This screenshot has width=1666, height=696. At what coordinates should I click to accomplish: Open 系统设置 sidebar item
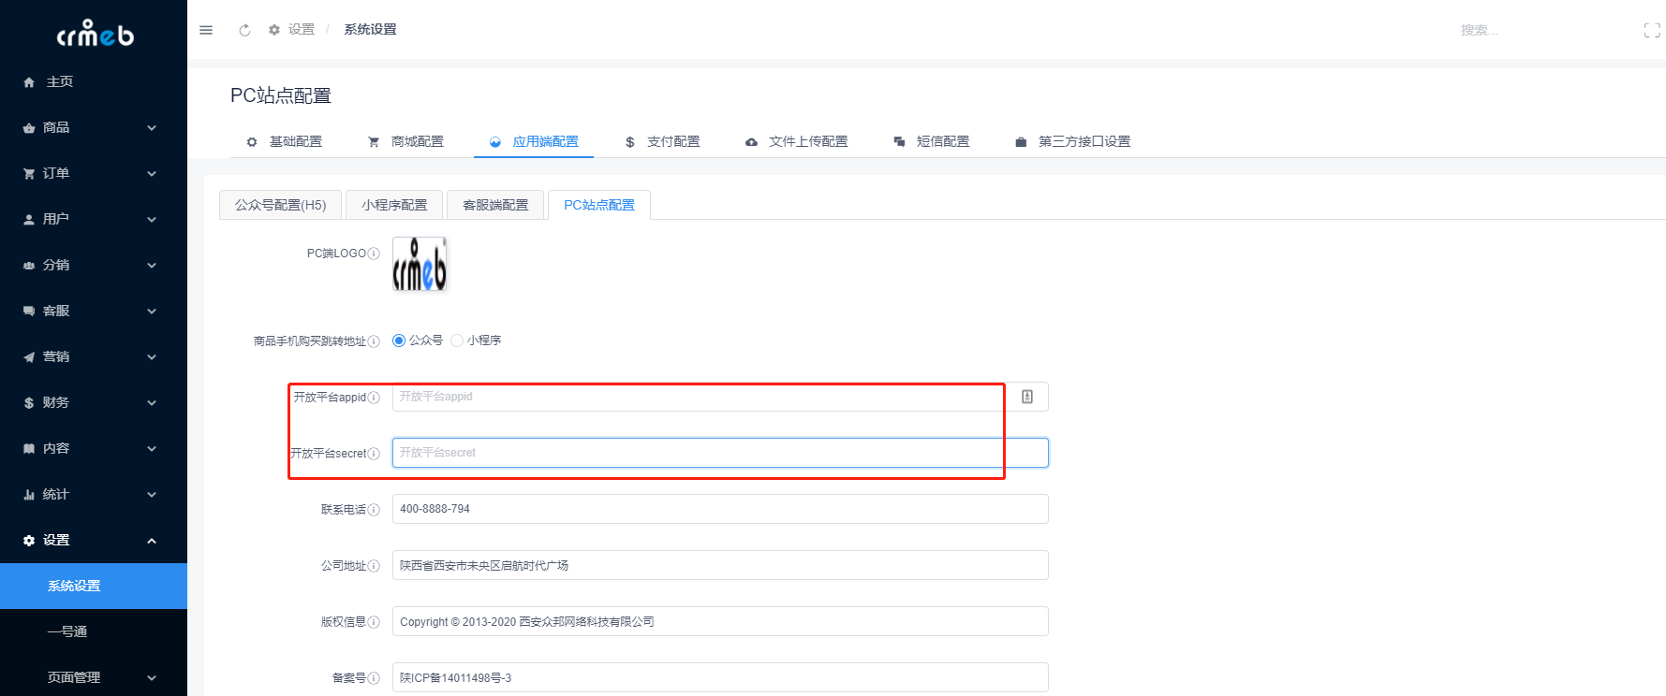coord(94,586)
